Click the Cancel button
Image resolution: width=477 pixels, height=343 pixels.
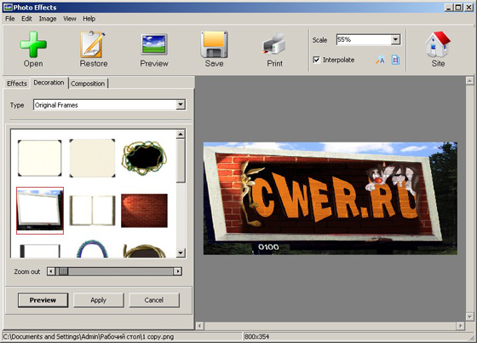[x=154, y=300]
